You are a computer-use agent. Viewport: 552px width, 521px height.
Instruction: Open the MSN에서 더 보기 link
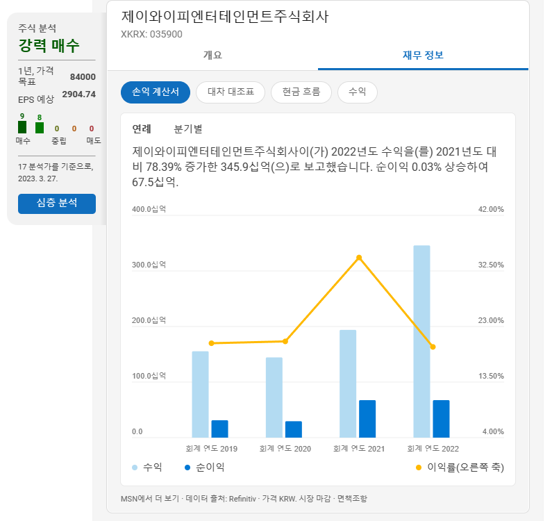pos(150,499)
